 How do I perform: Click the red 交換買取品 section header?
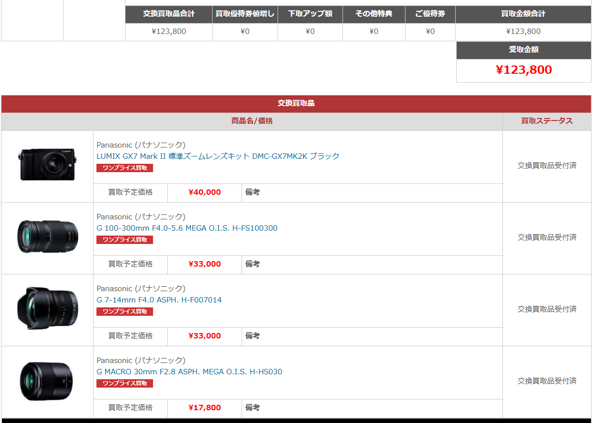coord(296,103)
